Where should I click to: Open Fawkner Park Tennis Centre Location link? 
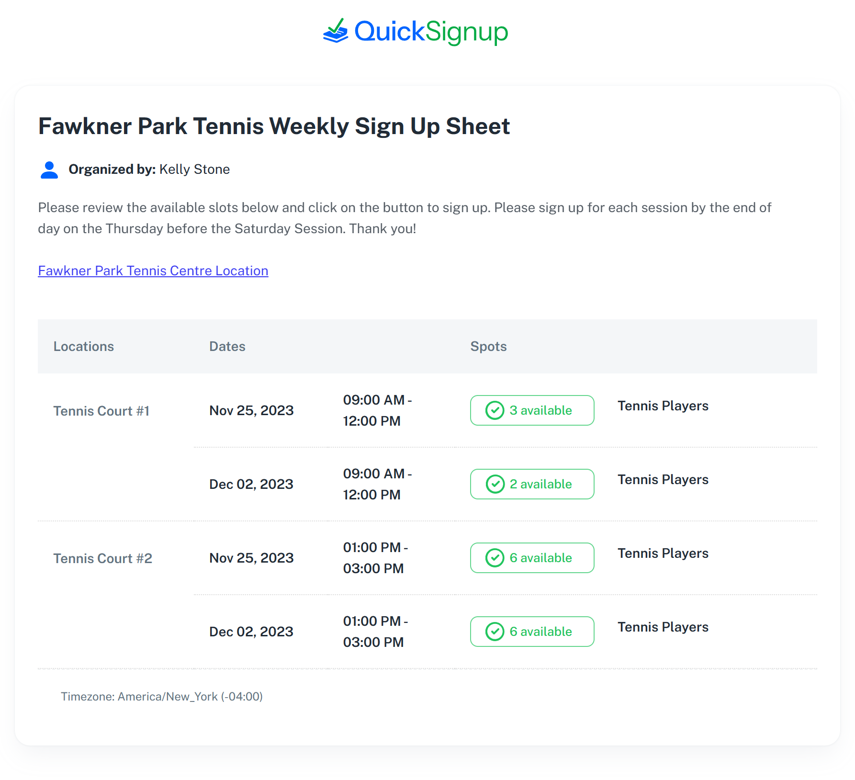click(153, 271)
